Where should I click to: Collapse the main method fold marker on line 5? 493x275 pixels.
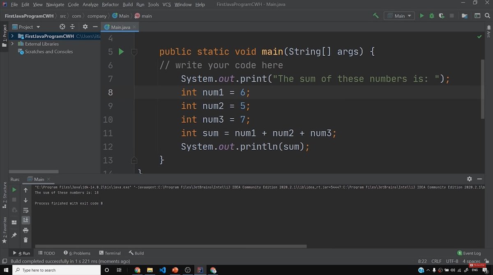pos(134,52)
